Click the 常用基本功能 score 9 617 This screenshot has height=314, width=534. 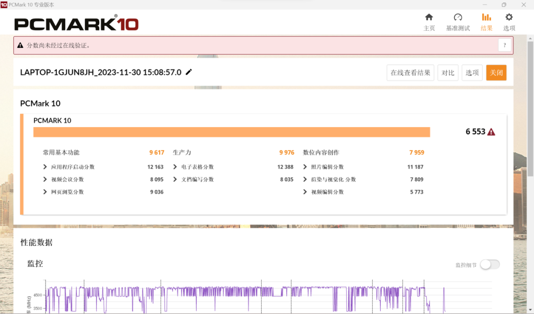pyautogui.click(x=157, y=153)
